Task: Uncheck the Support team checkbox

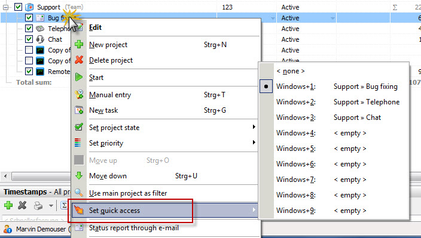Action: click(18, 7)
